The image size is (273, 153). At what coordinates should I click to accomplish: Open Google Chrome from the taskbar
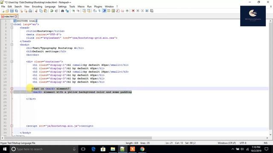[x=142, y=149]
